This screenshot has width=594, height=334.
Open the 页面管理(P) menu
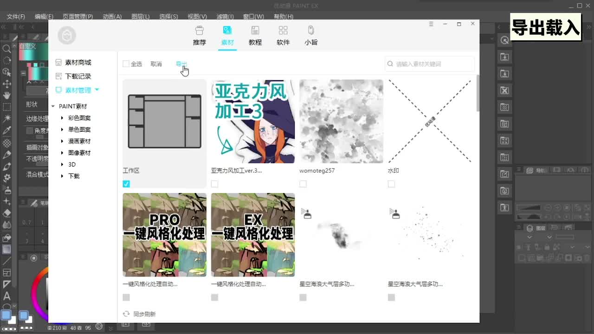click(77, 16)
